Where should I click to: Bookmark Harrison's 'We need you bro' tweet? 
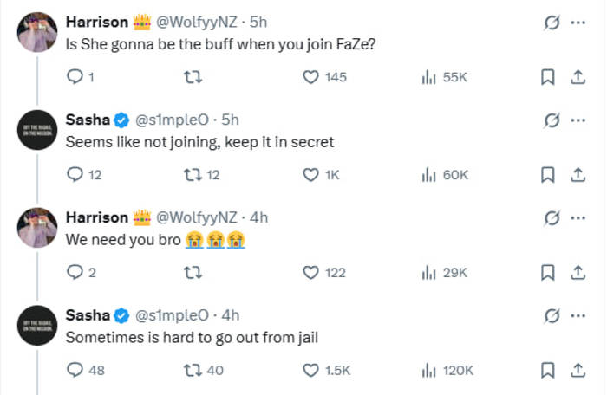point(547,273)
